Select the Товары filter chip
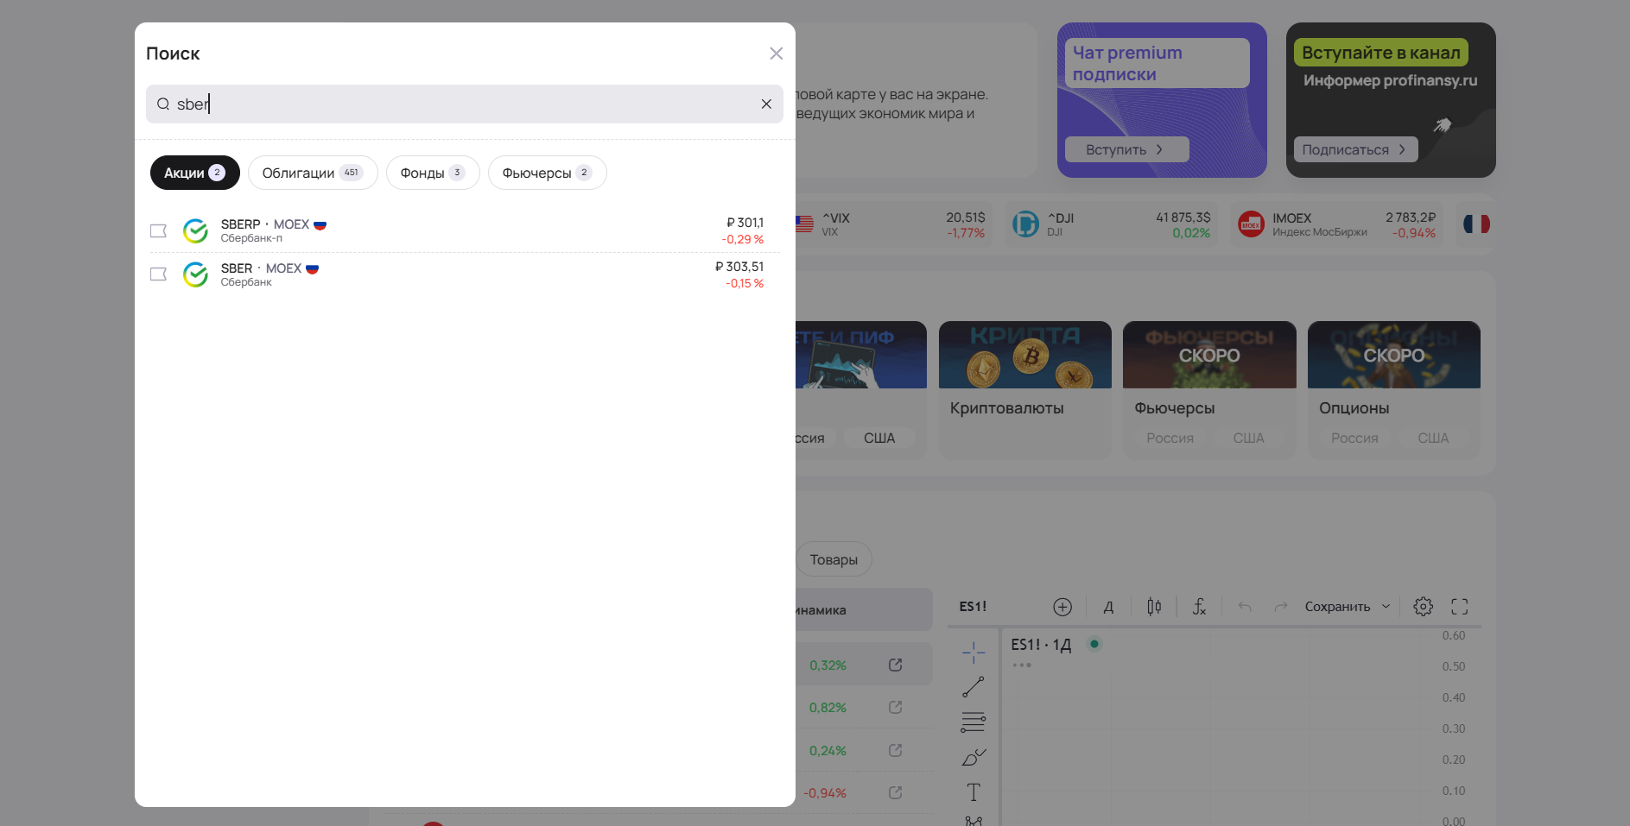Image resolution: width=1630 pixels, height=826 pixels. pos(834,559)
